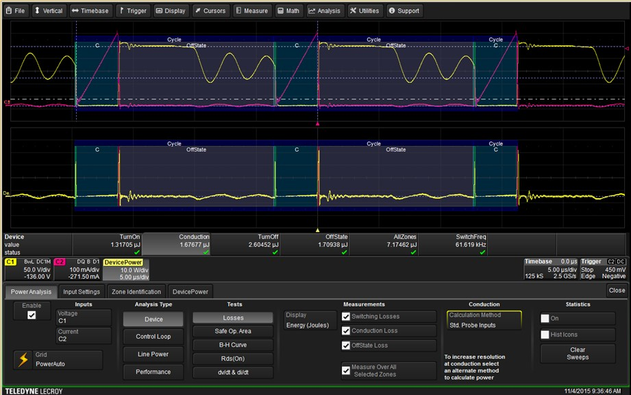Image resolution: width=631 pixels, height=395 pixels.
Task: Open the Voltage input source selector
Action: click(x=84, y=317)
